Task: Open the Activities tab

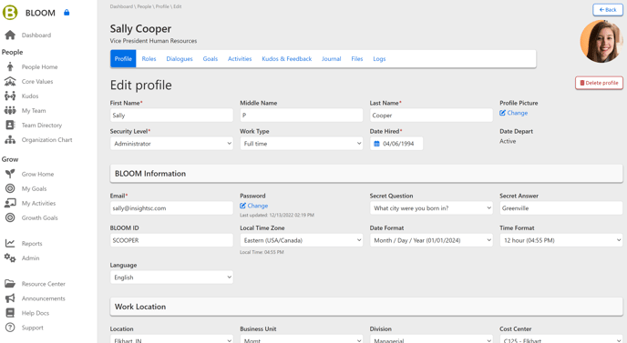Action: pos(240,59)
